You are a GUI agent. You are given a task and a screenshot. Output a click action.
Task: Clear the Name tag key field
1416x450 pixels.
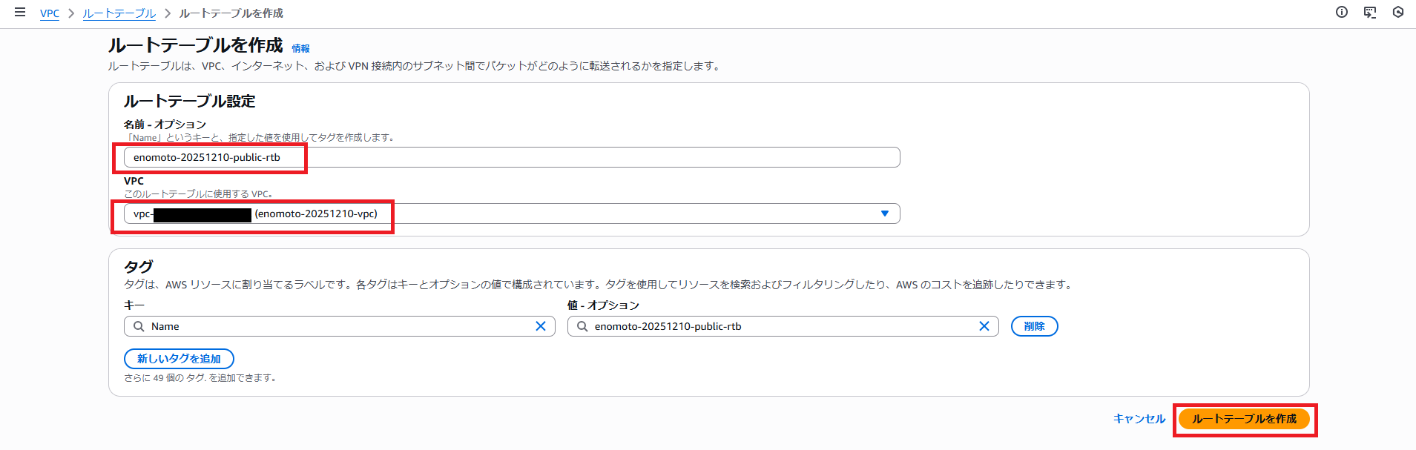point(541,326)
